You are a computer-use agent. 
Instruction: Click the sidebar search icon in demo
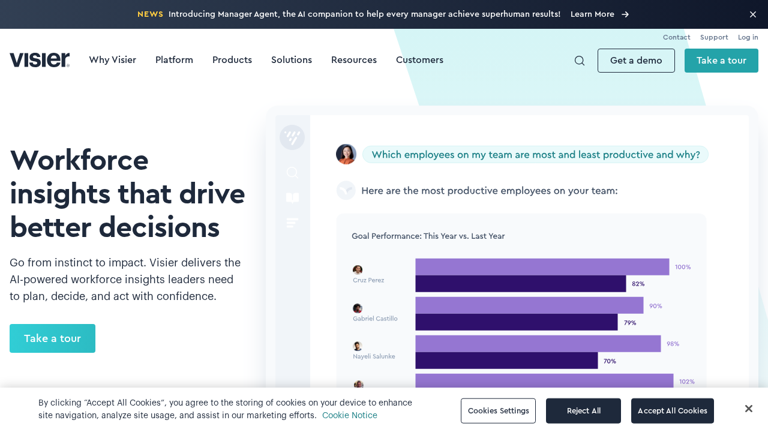coord(292,173)
